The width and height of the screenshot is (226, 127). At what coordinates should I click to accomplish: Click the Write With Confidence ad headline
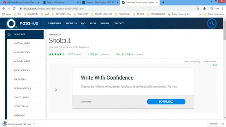107,78
